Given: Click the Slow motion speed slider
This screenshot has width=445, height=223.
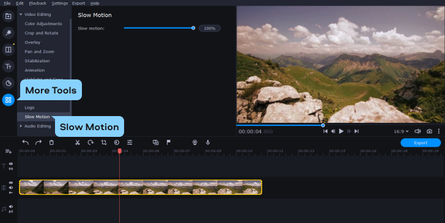Looking at the screenshot, I should [159, 28].
